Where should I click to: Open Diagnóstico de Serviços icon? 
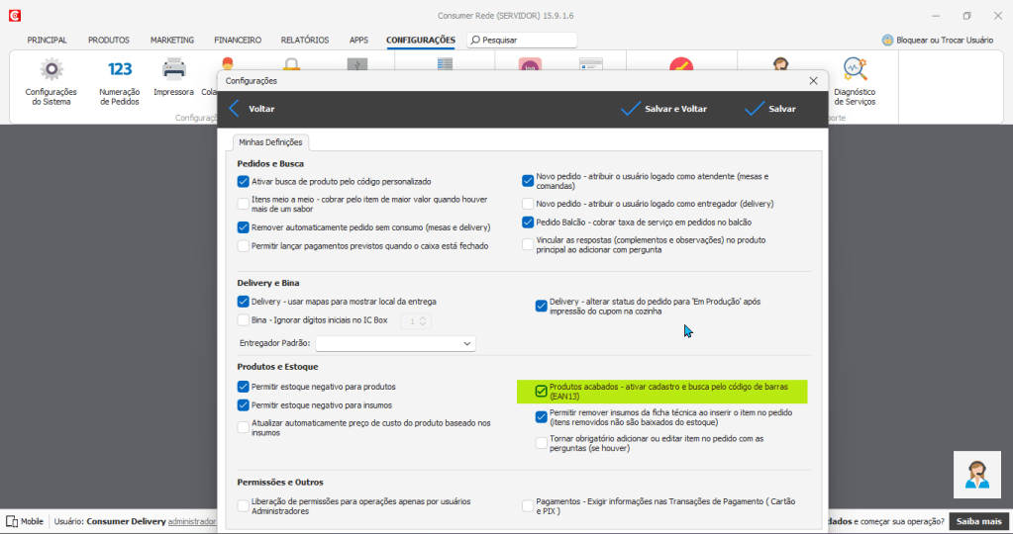pos(854,69)
